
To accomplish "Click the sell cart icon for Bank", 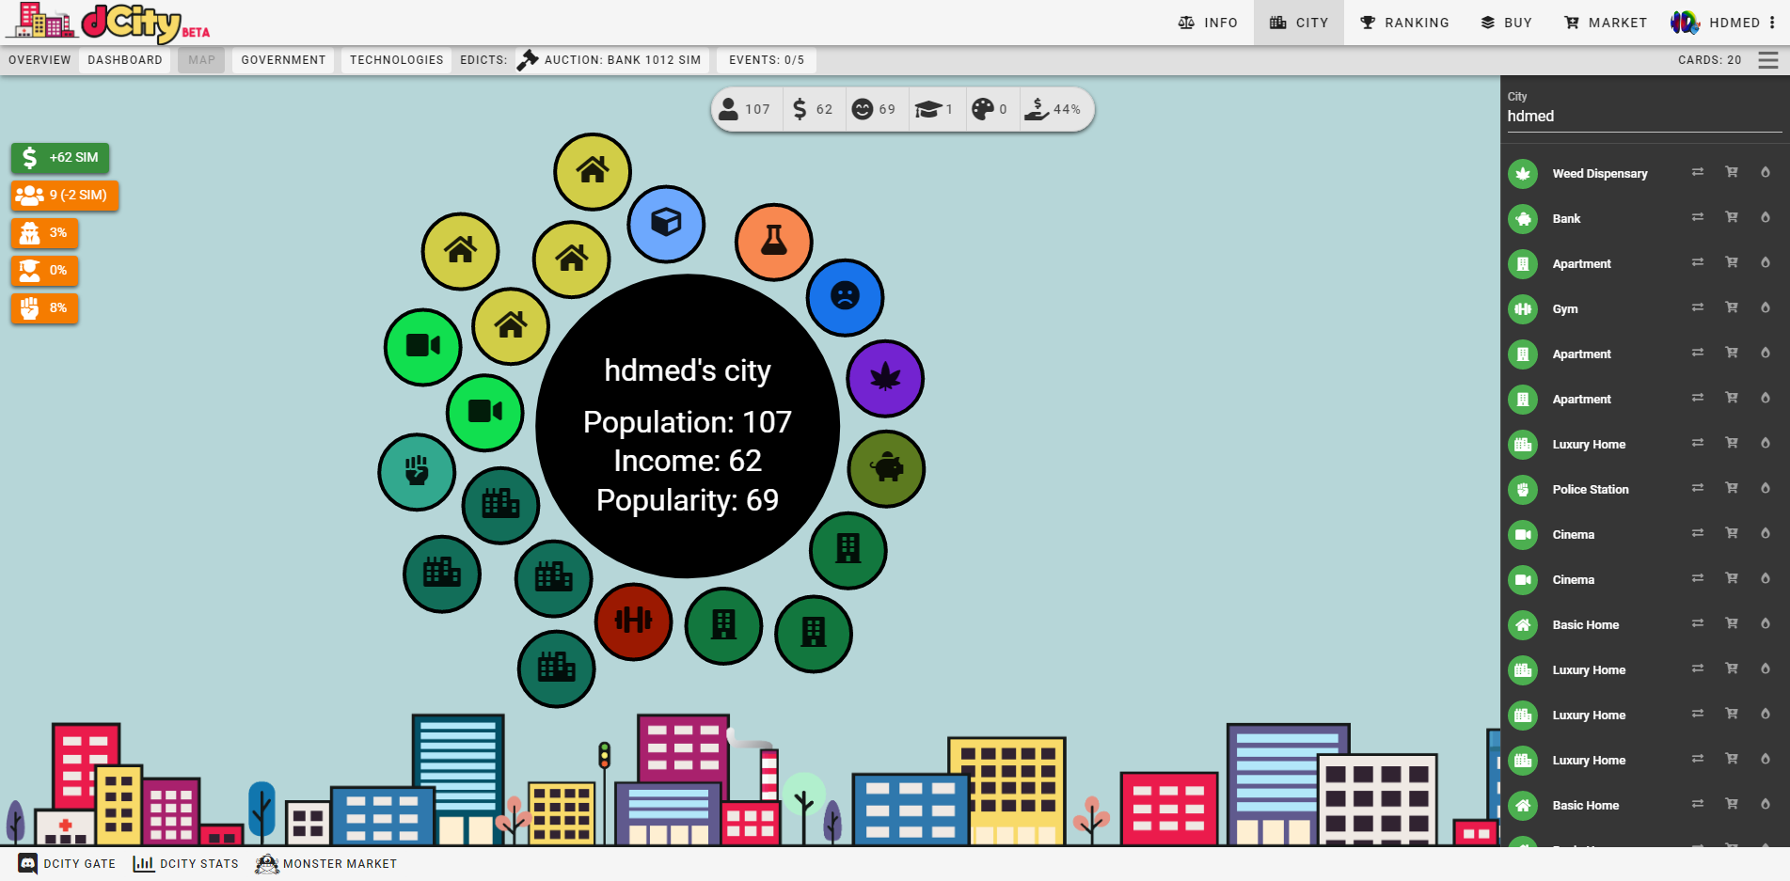I will click(x=1732, y=217).
